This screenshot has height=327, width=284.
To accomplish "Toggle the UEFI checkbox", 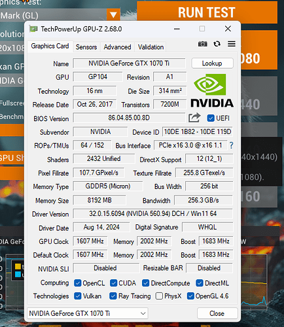I will point(211,118).
